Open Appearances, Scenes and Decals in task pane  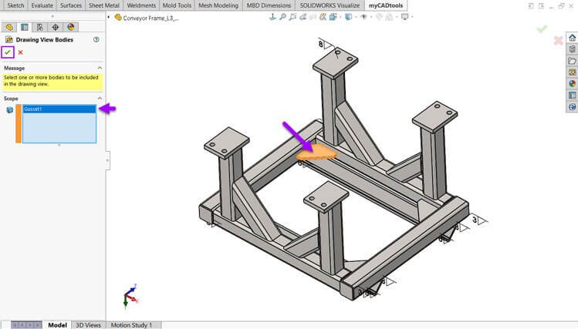click(x=572, y=83)
